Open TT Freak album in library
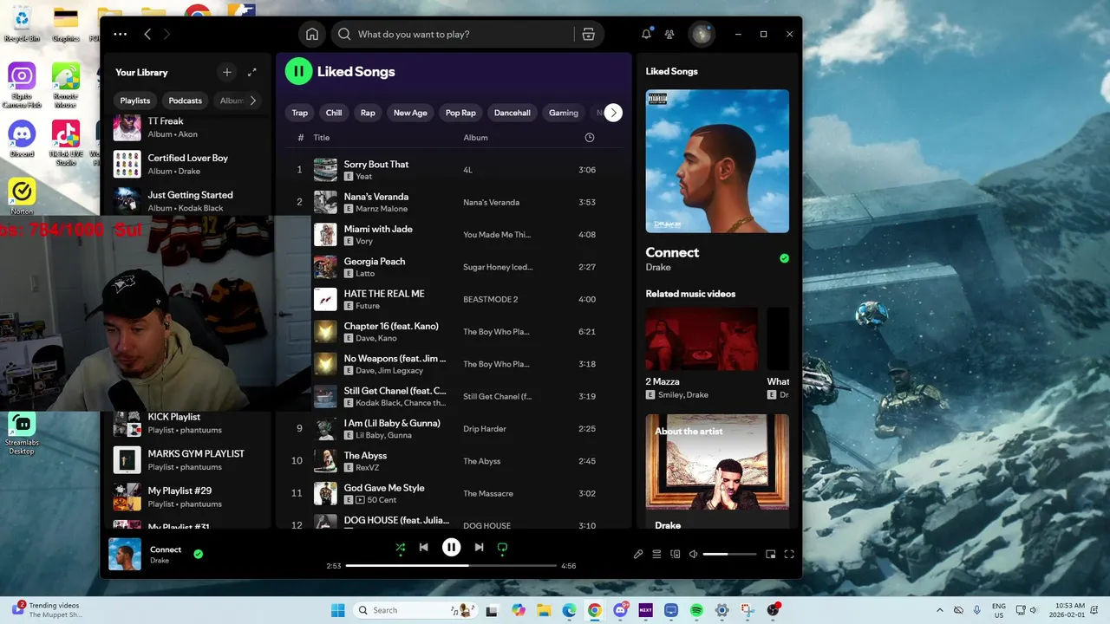1110x624 pixels. pos(188,127)
